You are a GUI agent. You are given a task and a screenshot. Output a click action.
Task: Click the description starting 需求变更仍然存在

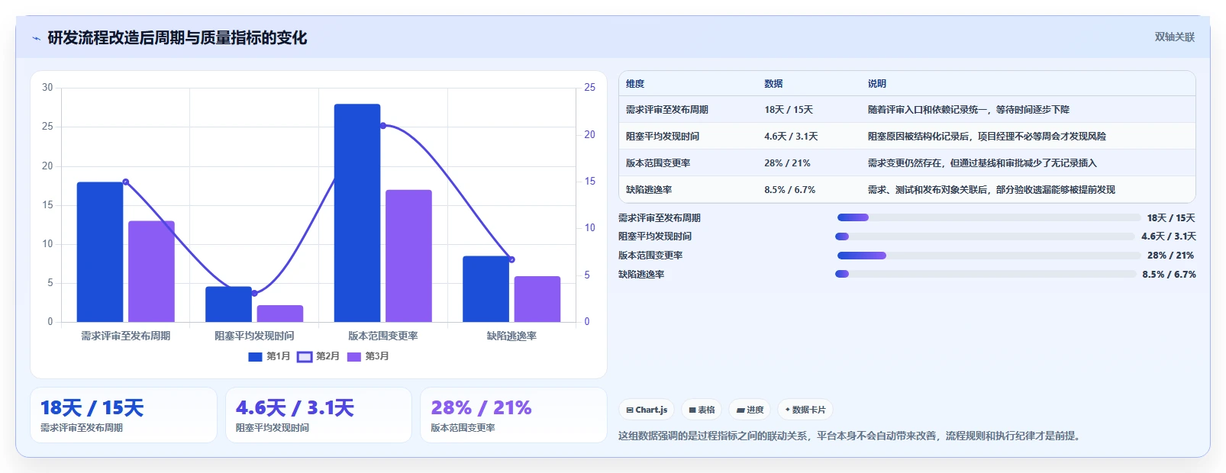pyautogui.click(x=982, y=163)
